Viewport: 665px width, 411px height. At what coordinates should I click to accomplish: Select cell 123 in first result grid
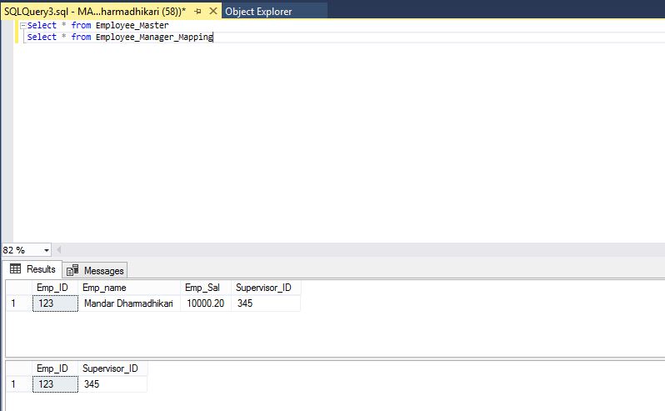click(x=55, y=303)
